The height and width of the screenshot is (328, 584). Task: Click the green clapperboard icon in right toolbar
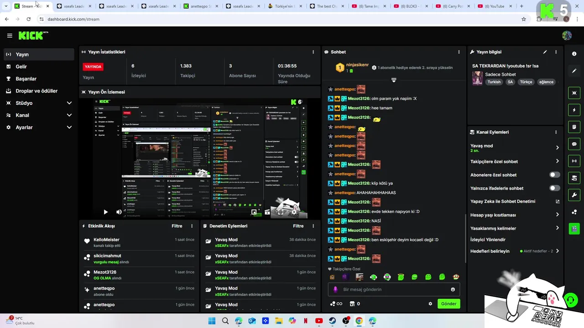(574, 229)
